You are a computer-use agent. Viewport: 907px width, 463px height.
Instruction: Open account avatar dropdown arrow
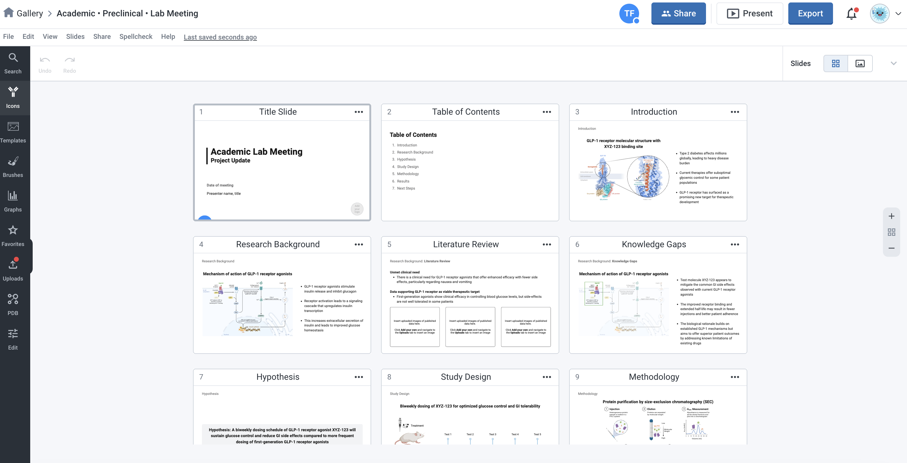click(898, 14)
